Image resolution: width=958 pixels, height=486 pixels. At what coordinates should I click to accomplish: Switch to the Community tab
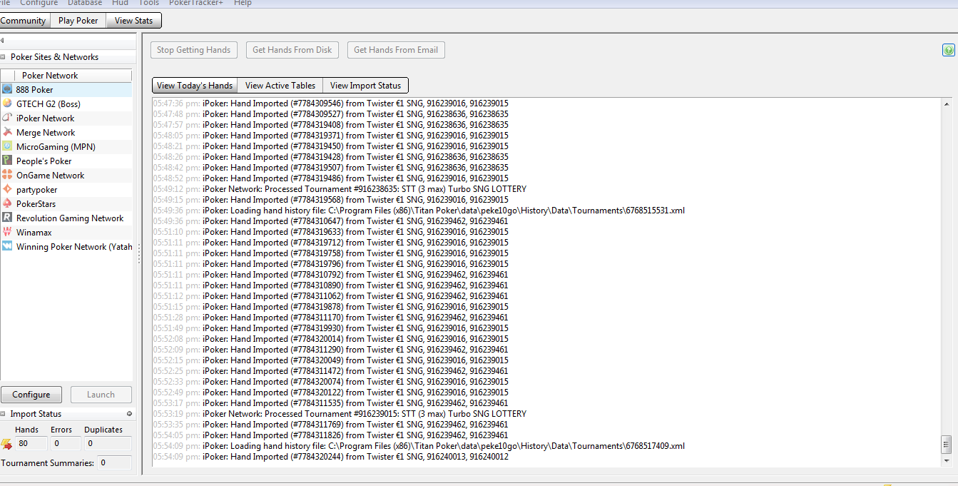[24, 21]
